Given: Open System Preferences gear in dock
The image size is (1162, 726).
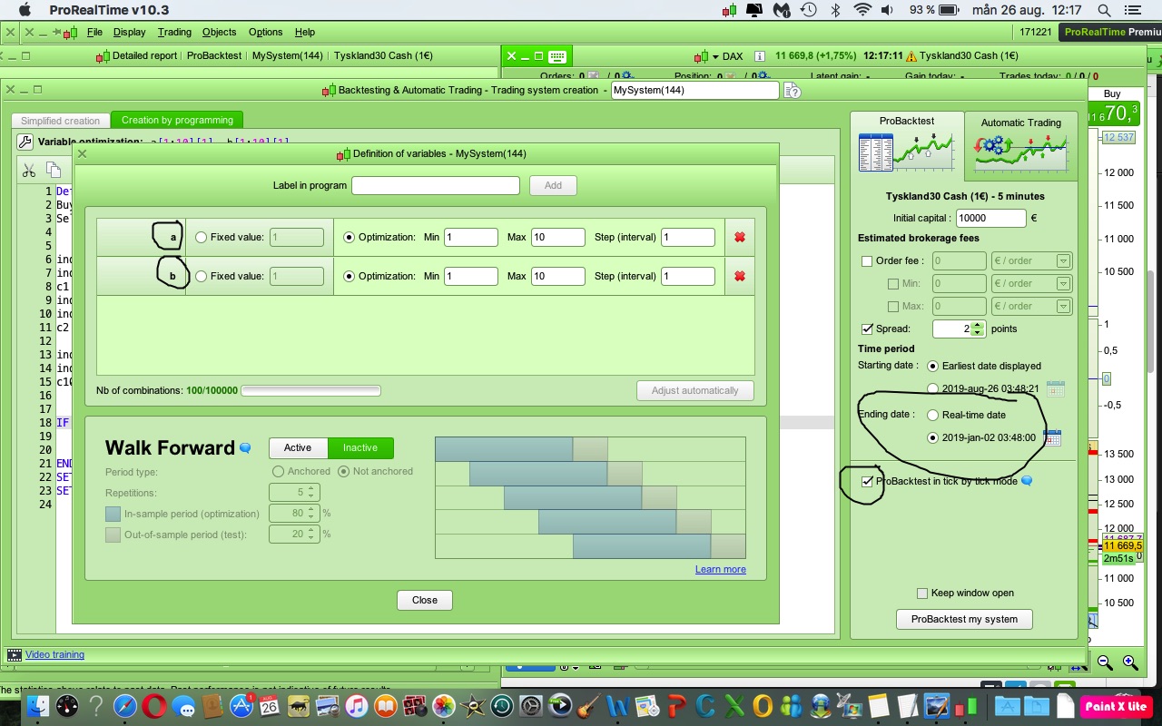Looking at the screenshot, I should (x=530, y=706).
